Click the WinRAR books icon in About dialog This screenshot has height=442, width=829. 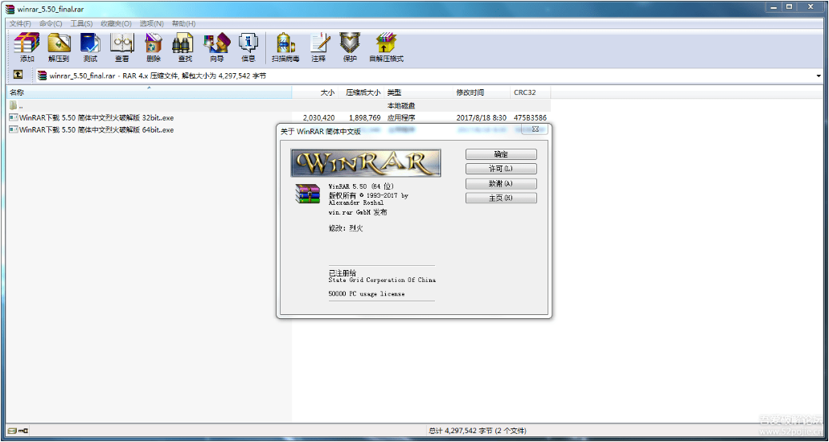point(308,194)
